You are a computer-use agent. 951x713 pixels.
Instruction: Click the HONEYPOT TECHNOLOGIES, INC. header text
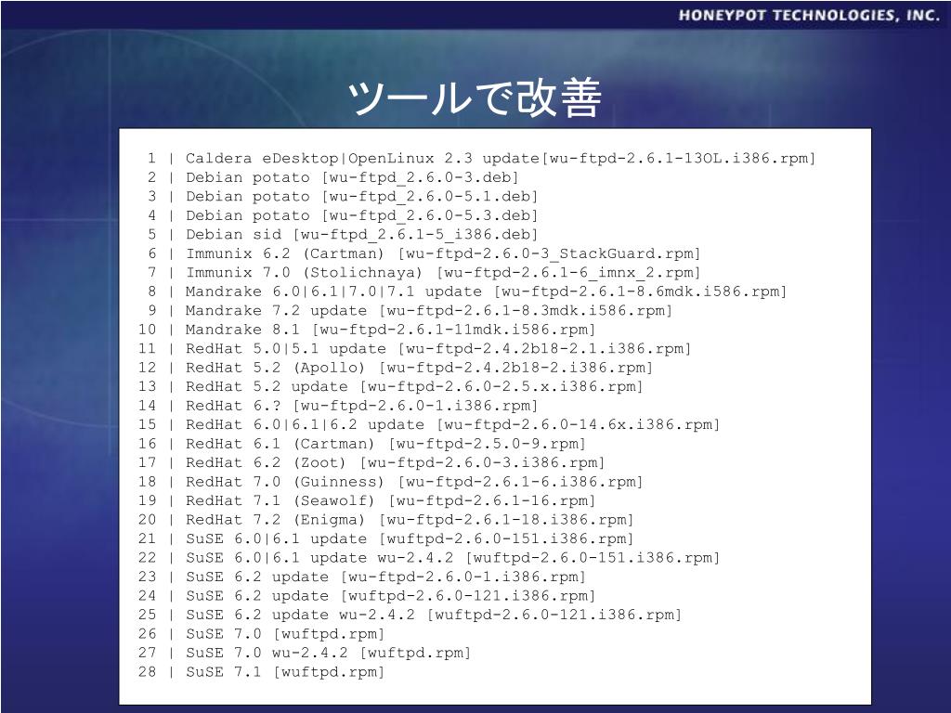click(809, 15)
